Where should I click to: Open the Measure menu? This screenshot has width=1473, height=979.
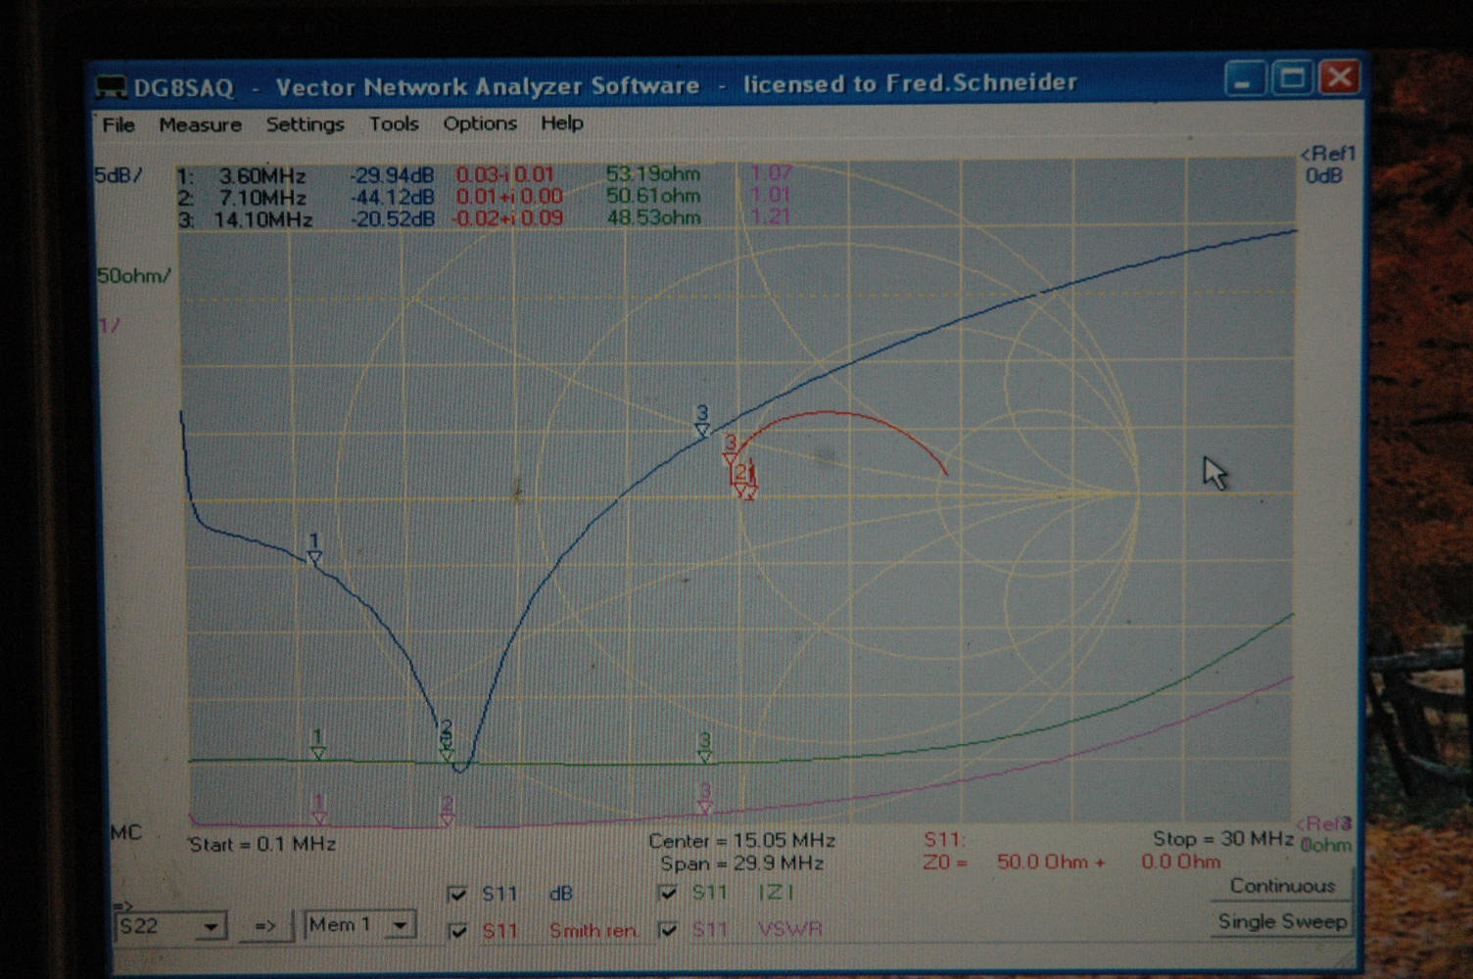[x=200, y=124]
